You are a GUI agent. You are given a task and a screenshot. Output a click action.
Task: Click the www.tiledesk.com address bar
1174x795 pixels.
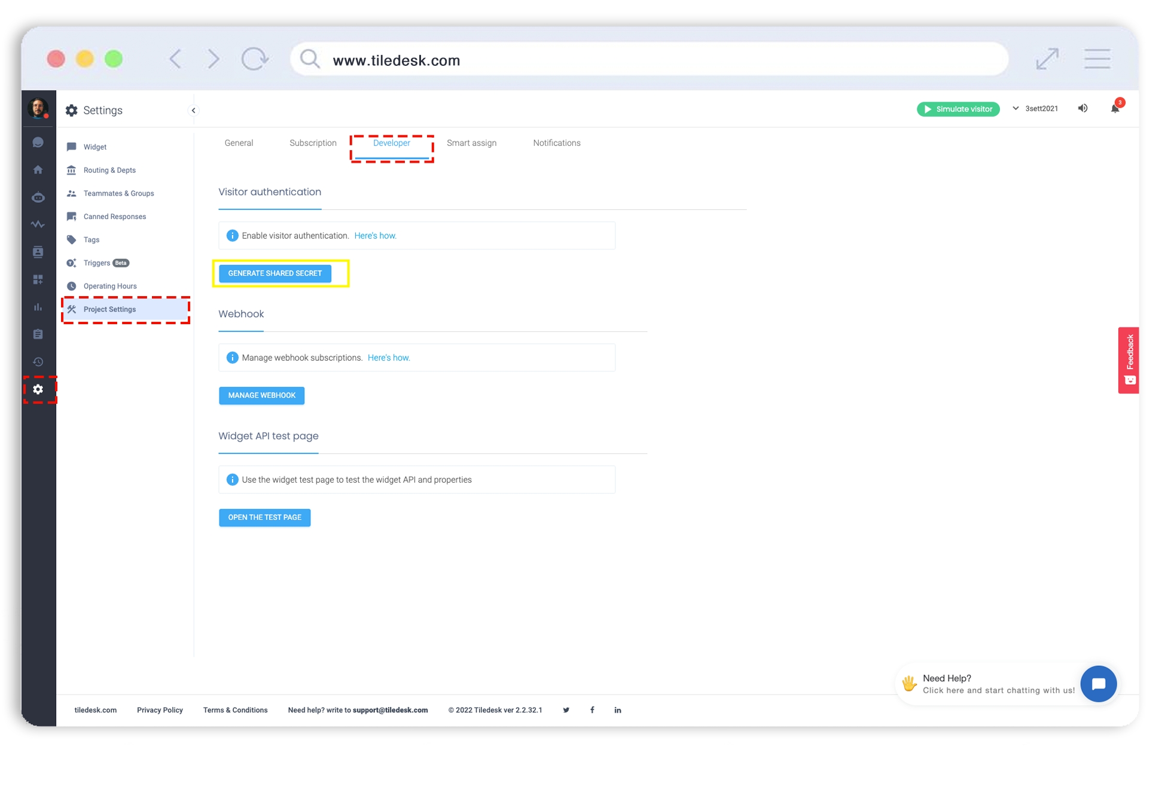pos(649,59)
